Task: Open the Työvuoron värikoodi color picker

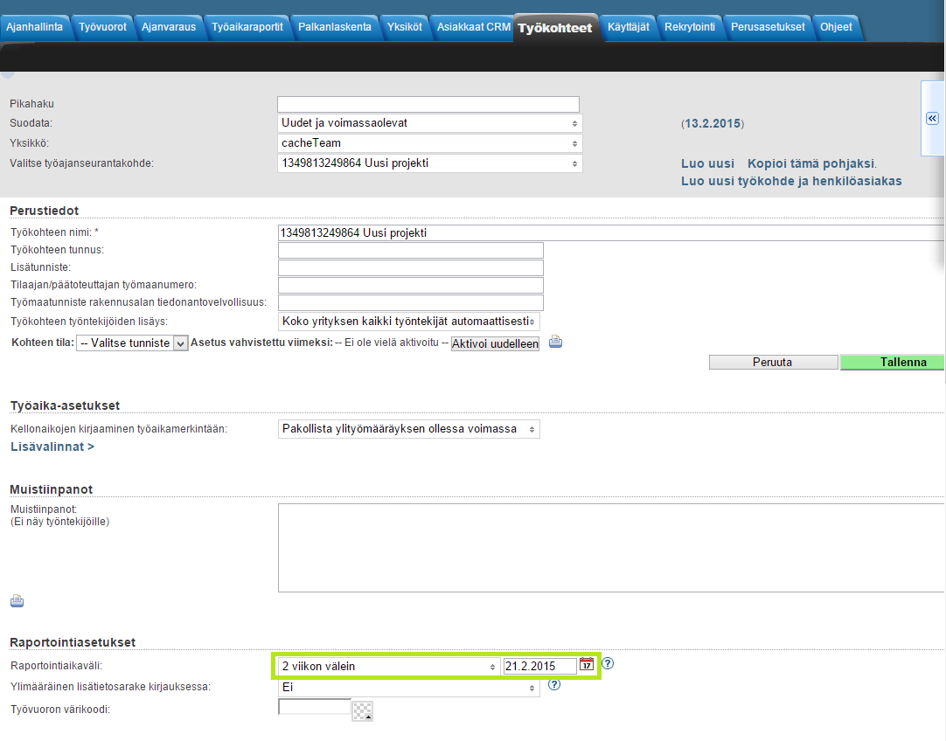Action: (x=362, y=710)
